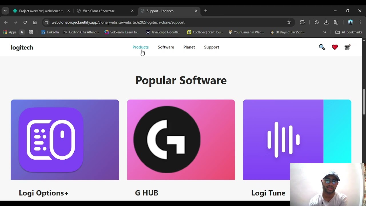The height and width of the screenshot is (206, 366).
Task: Click the Logi Tune title text
Action: [268, 193]
